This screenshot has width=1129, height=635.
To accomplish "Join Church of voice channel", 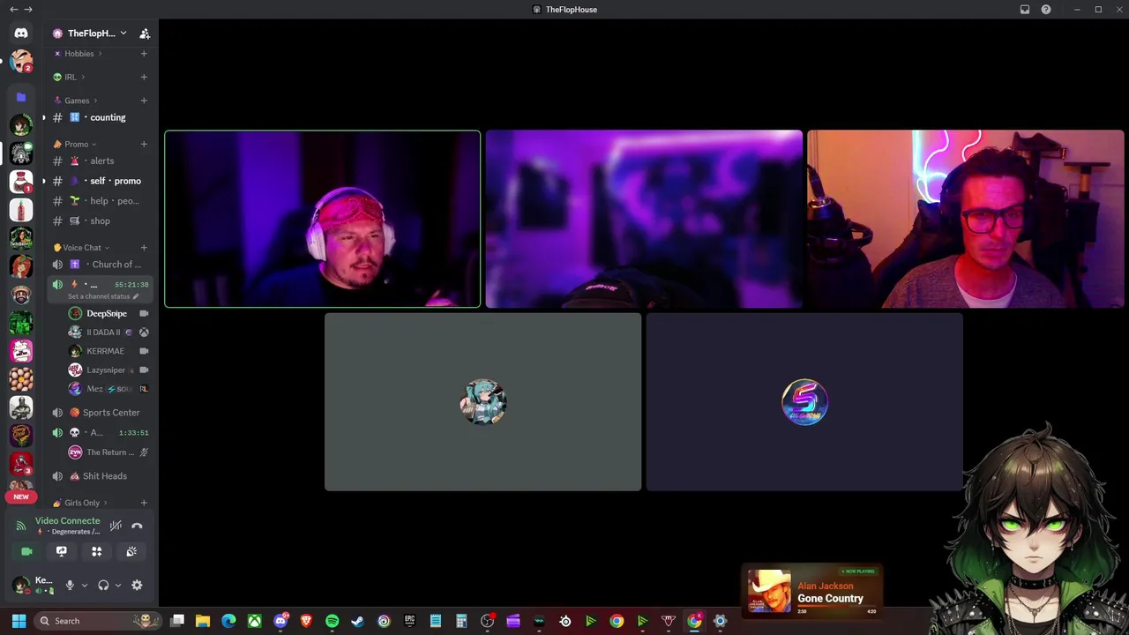I will (x=100, y=265).
